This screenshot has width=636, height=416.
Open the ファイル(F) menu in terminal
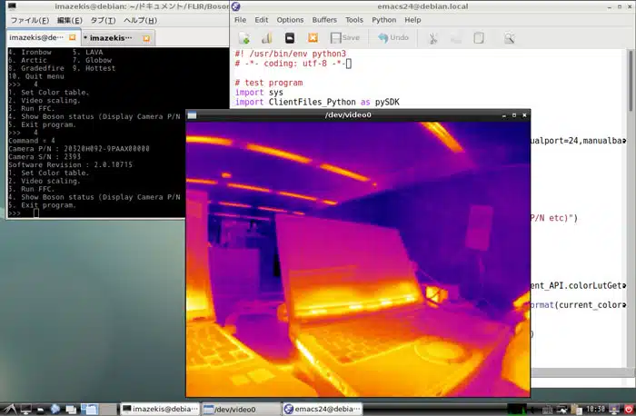tap(28, 20)
